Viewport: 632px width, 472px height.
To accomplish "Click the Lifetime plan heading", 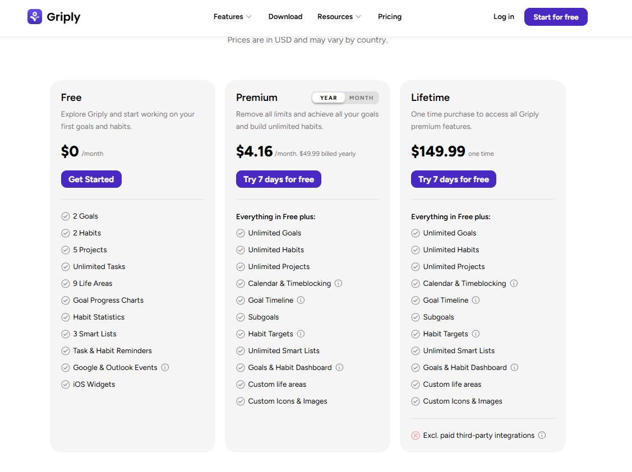I will (431, 98).
